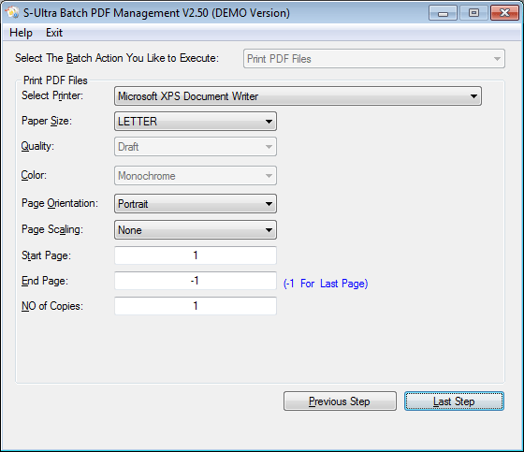Click the 'Start Page:' label

point(46,255)
